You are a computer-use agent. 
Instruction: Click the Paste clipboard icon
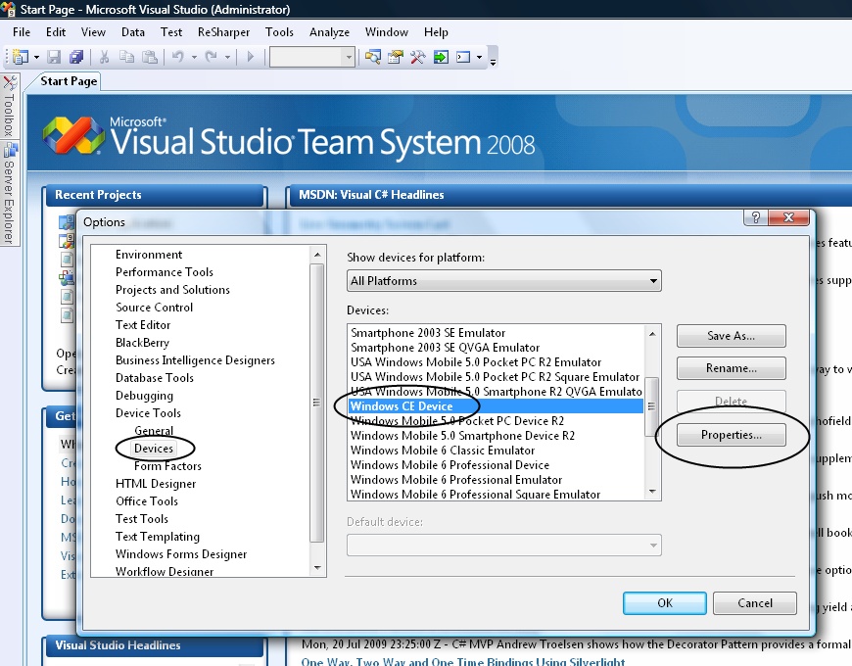150,57
